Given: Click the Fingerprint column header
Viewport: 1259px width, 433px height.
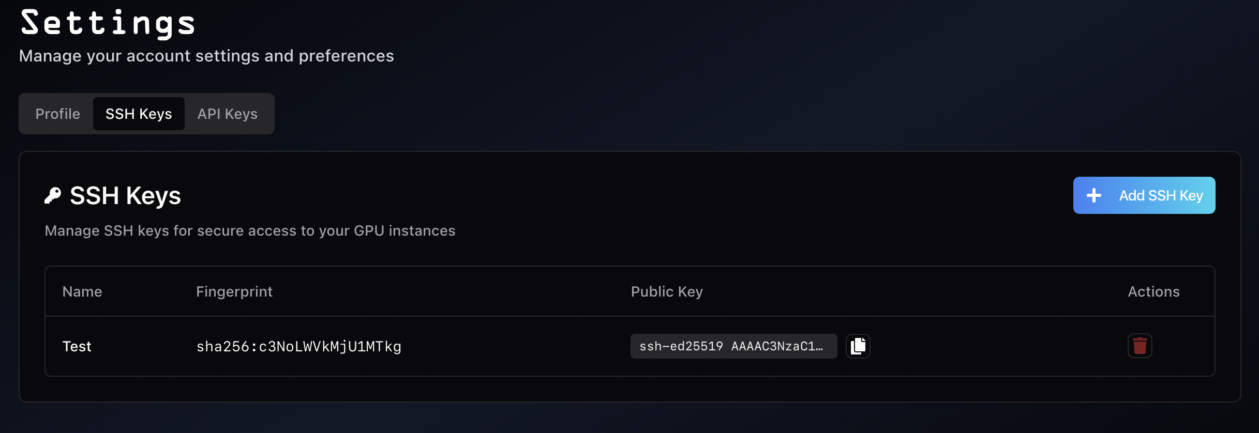Looking at the screenshot, I should 234,291.
